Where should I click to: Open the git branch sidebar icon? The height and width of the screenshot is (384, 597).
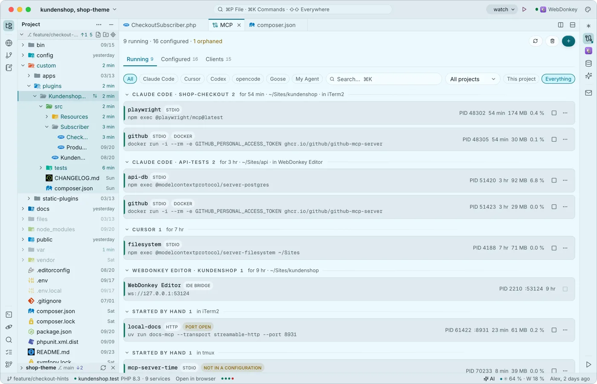pyautogui.click(x=9, y=55)
